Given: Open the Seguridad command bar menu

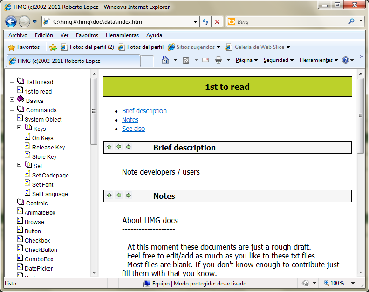Looking at the screenshot, I should pyautogui.click(x=279, y=60).
